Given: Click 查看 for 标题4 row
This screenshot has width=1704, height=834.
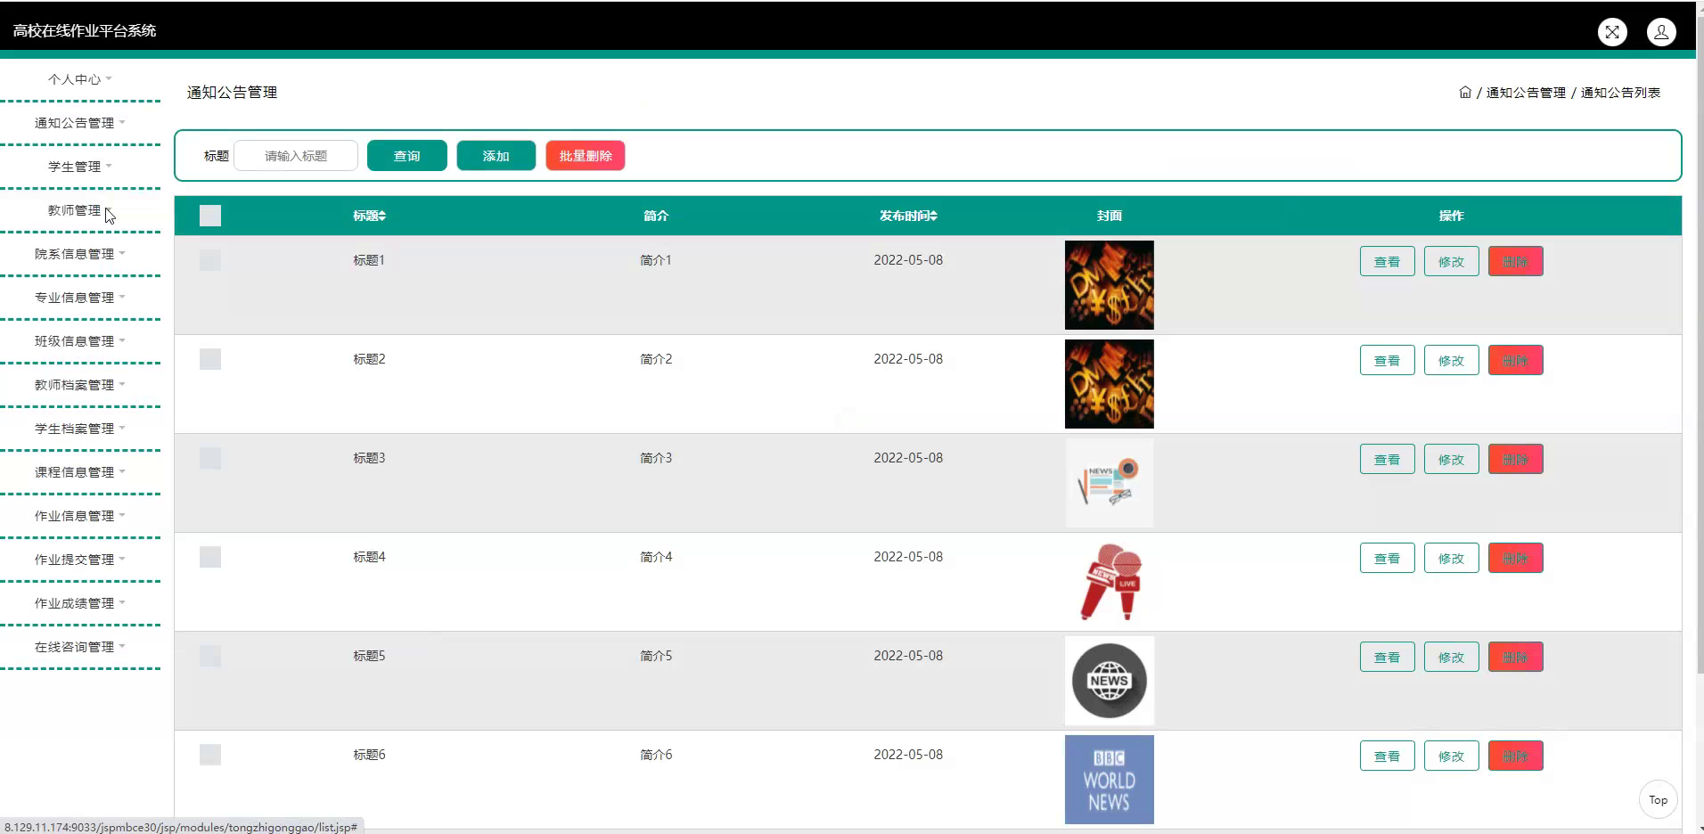Looking at the screenshot, I should (x=1388, y=559).
